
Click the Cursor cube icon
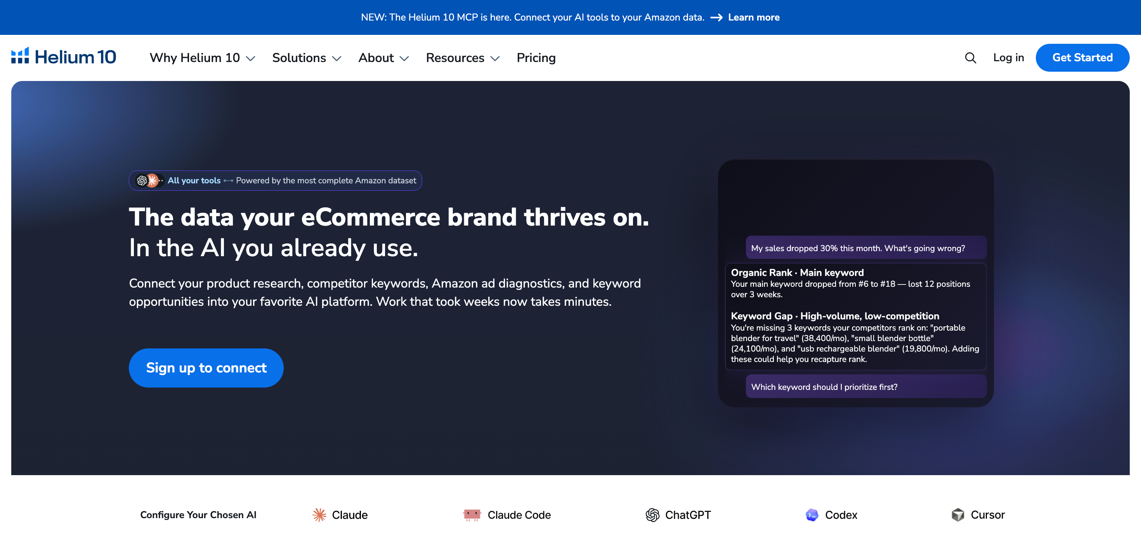tap(958, 515)
